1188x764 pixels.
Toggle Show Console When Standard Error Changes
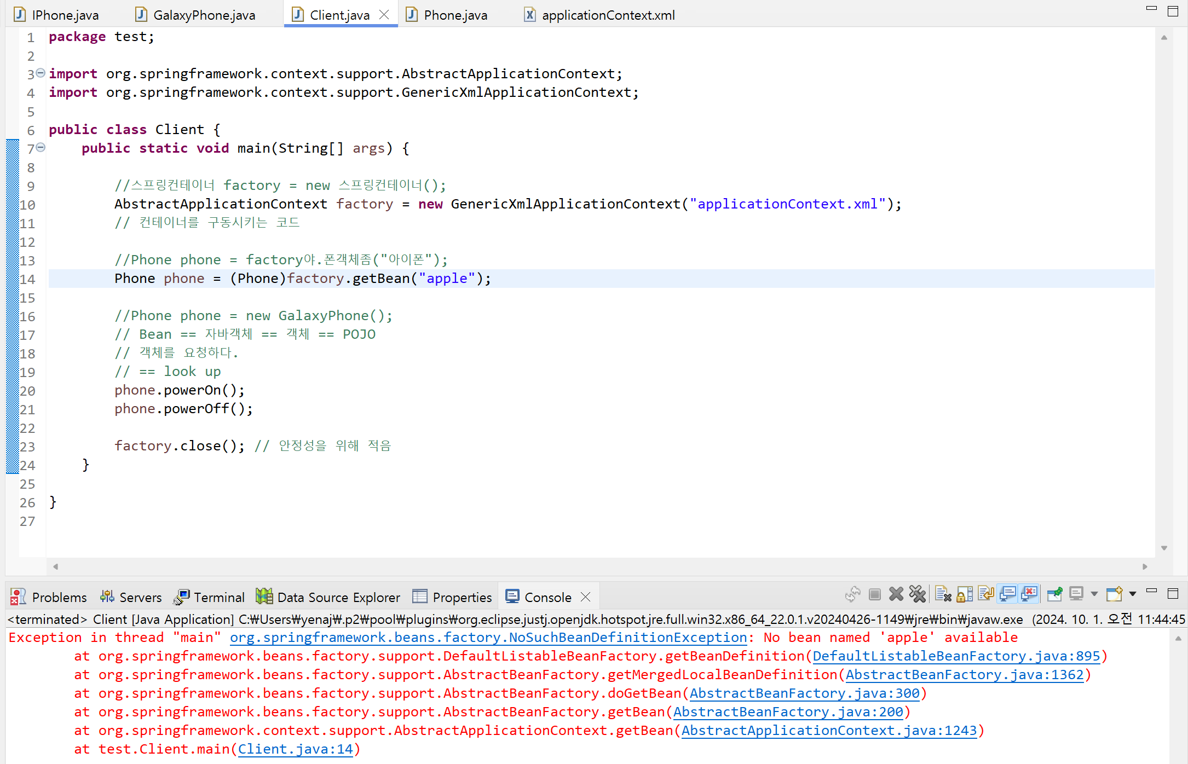pos(1029,594)
